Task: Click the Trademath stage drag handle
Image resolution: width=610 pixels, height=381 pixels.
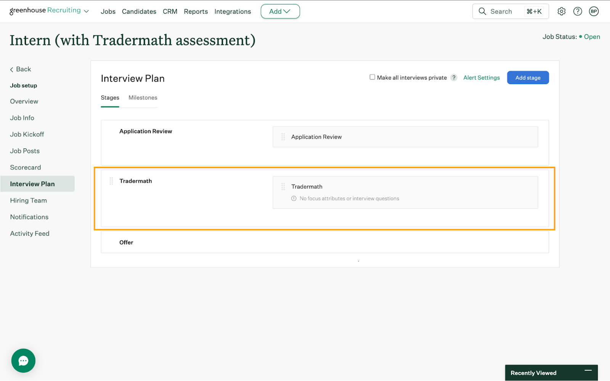Action: click(x=111, y=181)
